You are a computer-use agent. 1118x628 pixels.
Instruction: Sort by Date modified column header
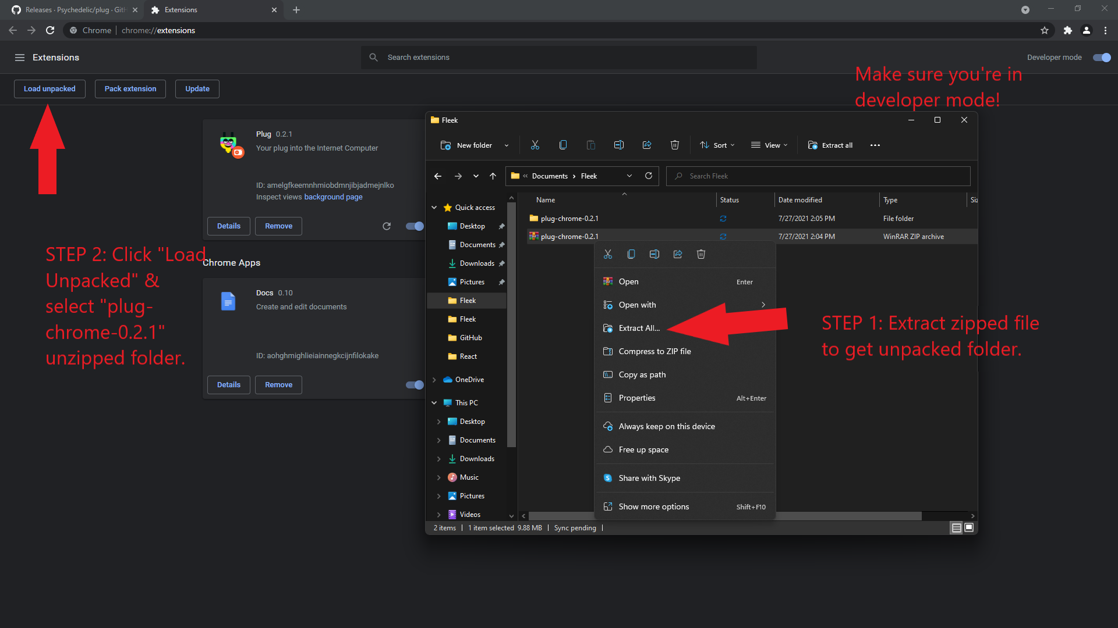(x=826, y=200)
